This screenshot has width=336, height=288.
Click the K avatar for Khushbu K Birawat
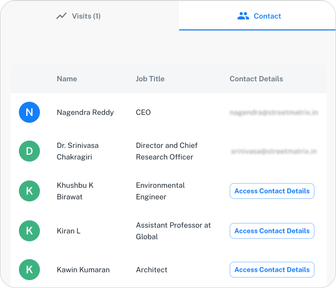click(x=29, y=191)
